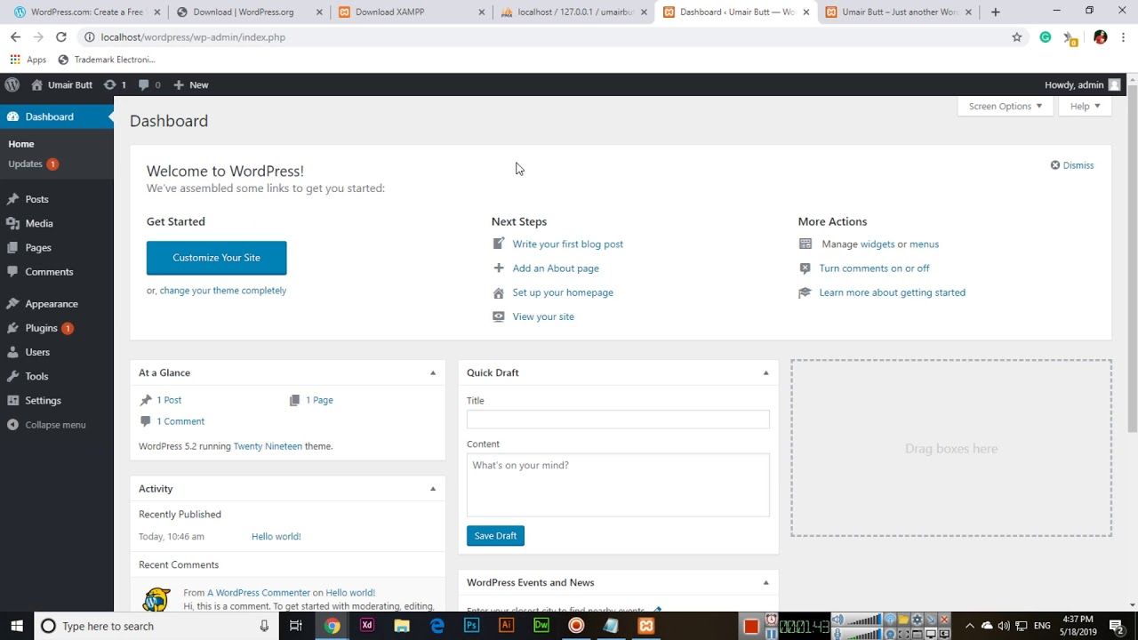Open the Updates submenu item

tap(26, 164)
